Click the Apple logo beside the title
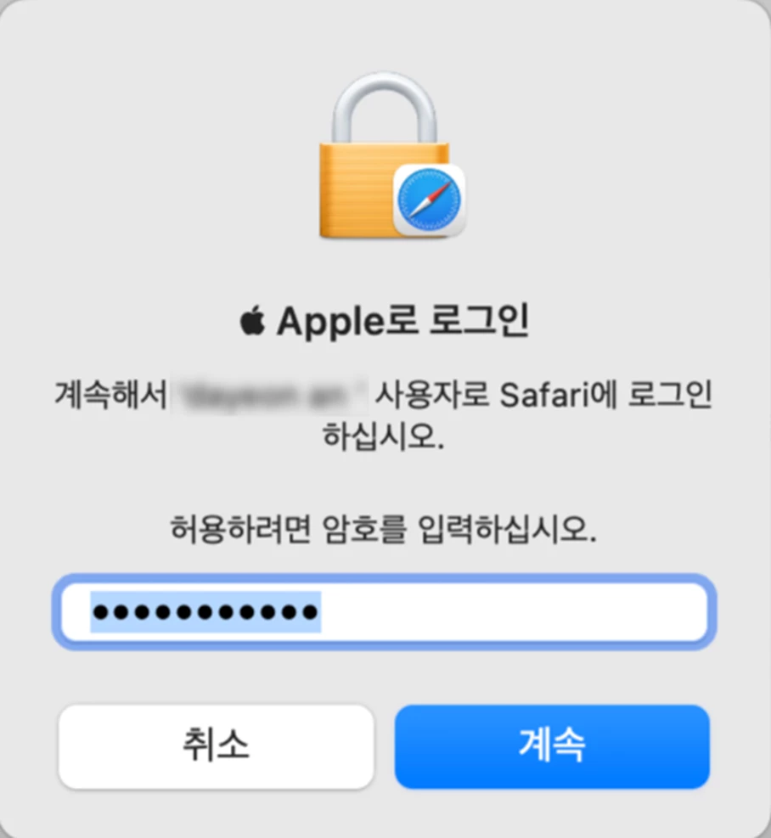The width and height of the screenshot is (771, 838). click(252, 321)
